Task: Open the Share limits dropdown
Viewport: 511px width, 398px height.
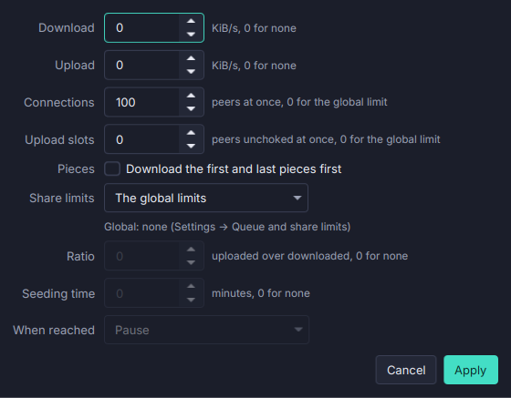Action: coord(206,198)
